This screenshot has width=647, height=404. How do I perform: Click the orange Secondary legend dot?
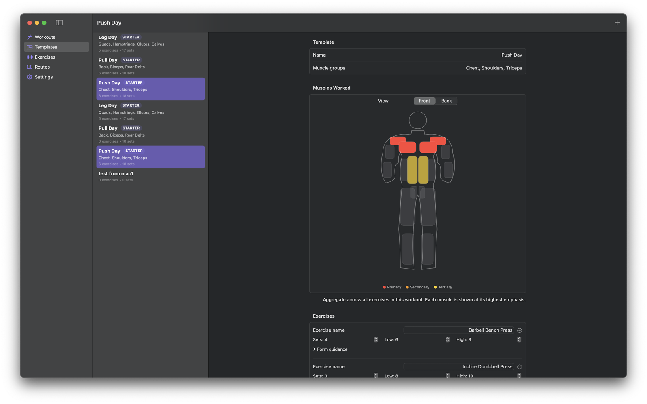click(x=407, y=287)
